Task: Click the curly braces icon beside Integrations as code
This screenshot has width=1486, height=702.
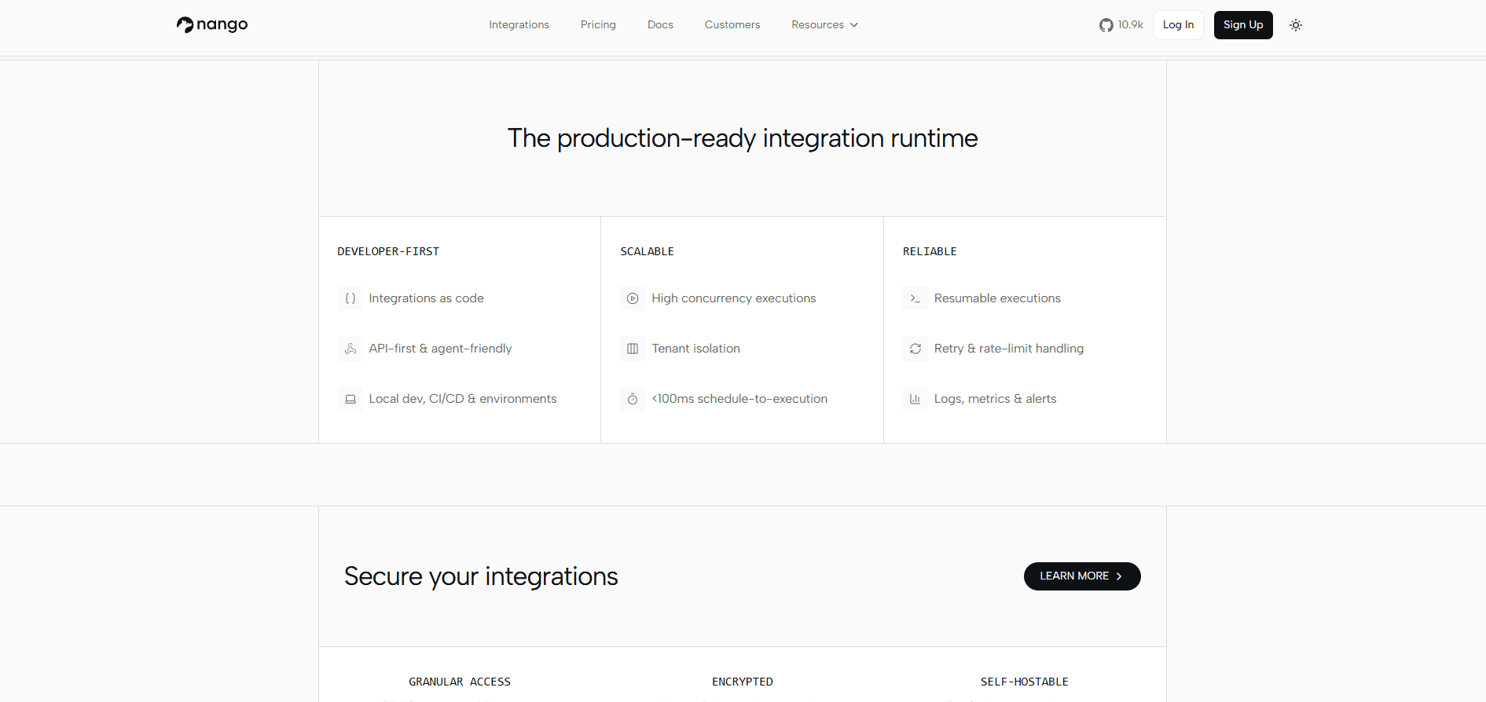Action: click(350, 298)
